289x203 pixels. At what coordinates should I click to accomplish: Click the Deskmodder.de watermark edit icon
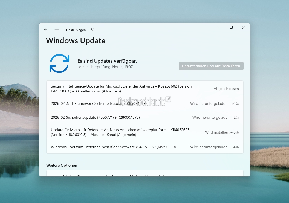169,99
